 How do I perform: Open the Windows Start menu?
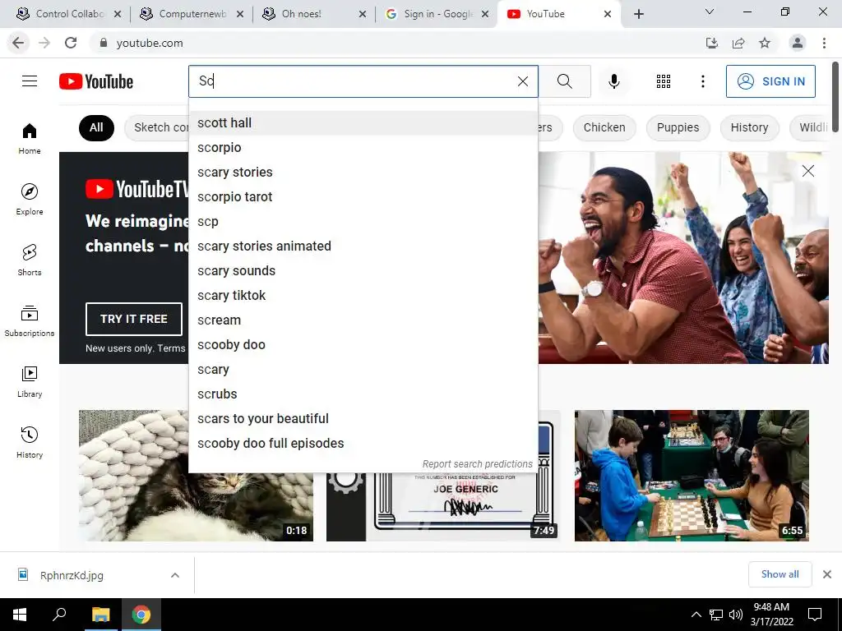tap(20, 615)
